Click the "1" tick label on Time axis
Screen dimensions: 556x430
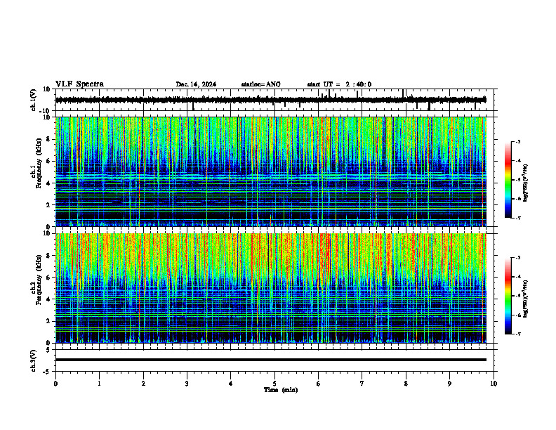[x=99, y=384]
